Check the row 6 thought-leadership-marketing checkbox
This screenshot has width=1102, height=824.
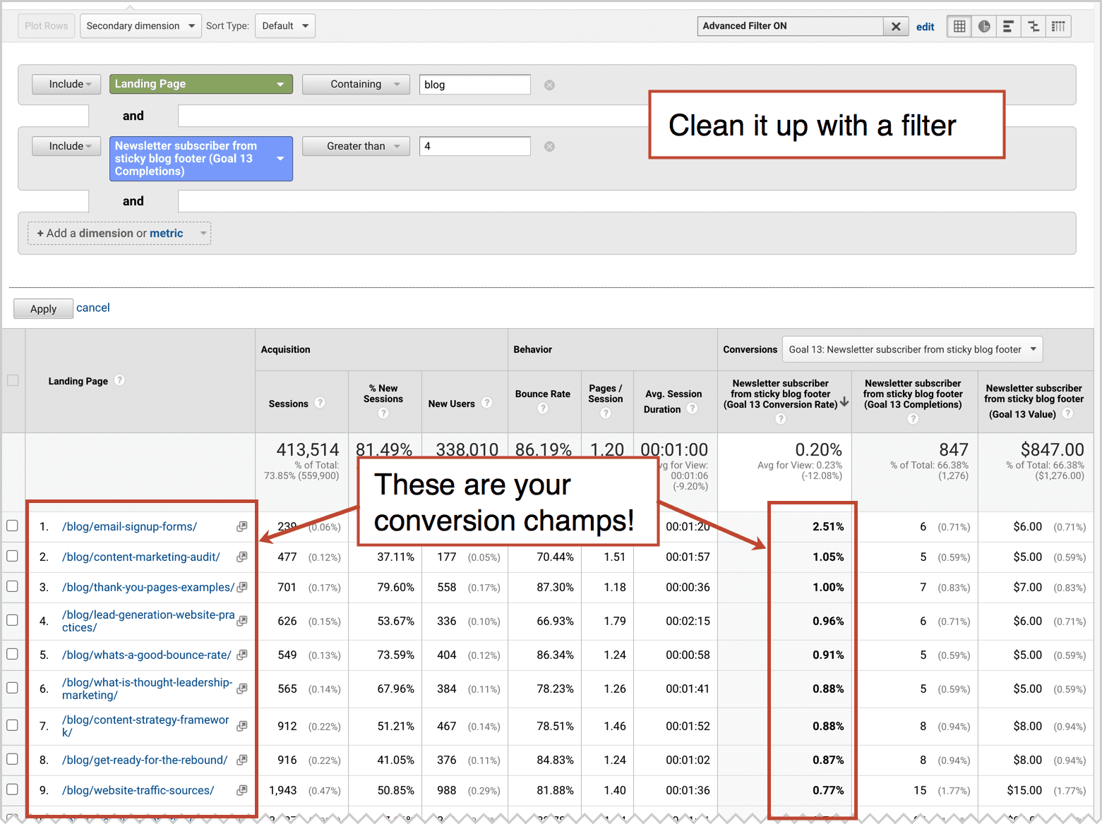tap(12, 688)
